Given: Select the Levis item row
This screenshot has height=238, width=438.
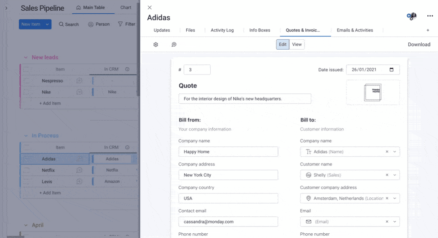Looking at the screenshot, I should click(47, 181).
